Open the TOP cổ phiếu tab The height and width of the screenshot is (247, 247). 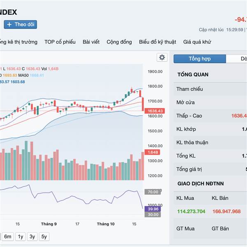tap(60, 42)
